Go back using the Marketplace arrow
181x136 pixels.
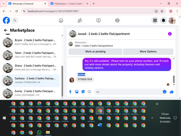click(x=5, y=30)
